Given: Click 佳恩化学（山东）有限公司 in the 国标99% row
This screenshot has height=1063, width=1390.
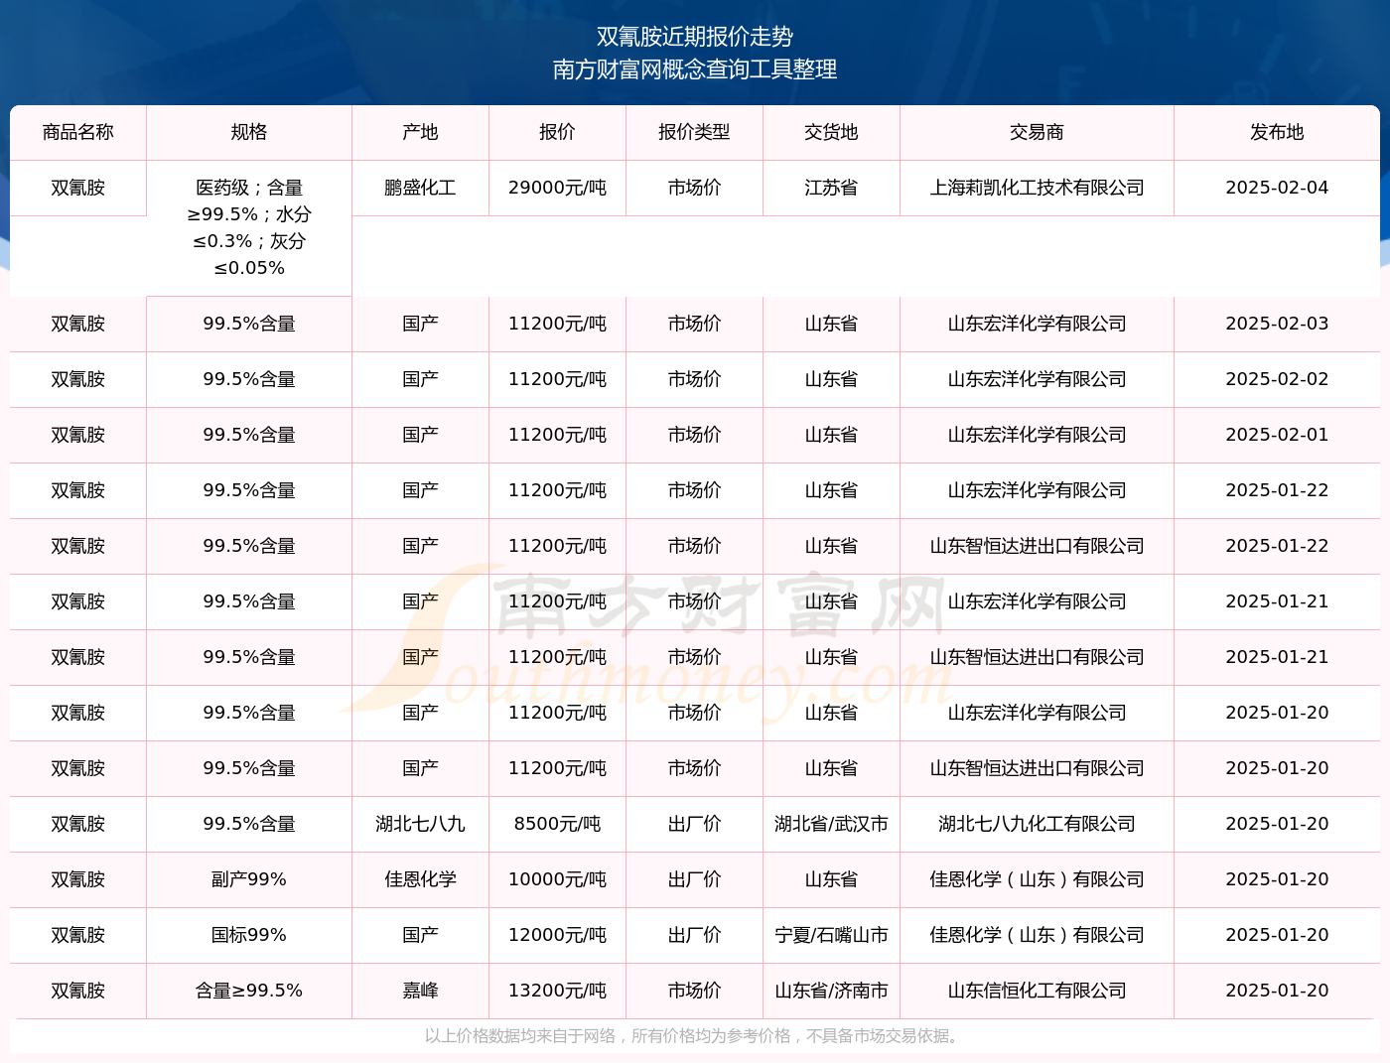Looking at the screenshot, I should (1037, 935).
